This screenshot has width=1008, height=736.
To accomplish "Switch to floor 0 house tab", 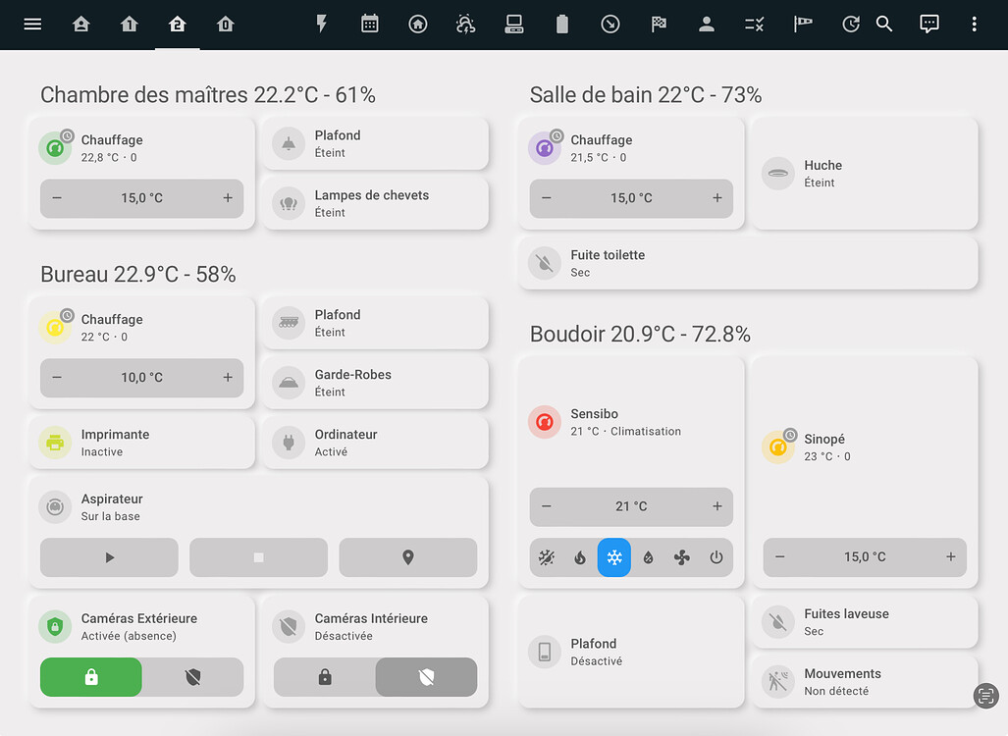I will tap(226, 25).
